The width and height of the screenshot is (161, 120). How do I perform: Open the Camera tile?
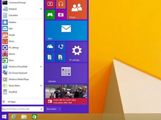61,15
